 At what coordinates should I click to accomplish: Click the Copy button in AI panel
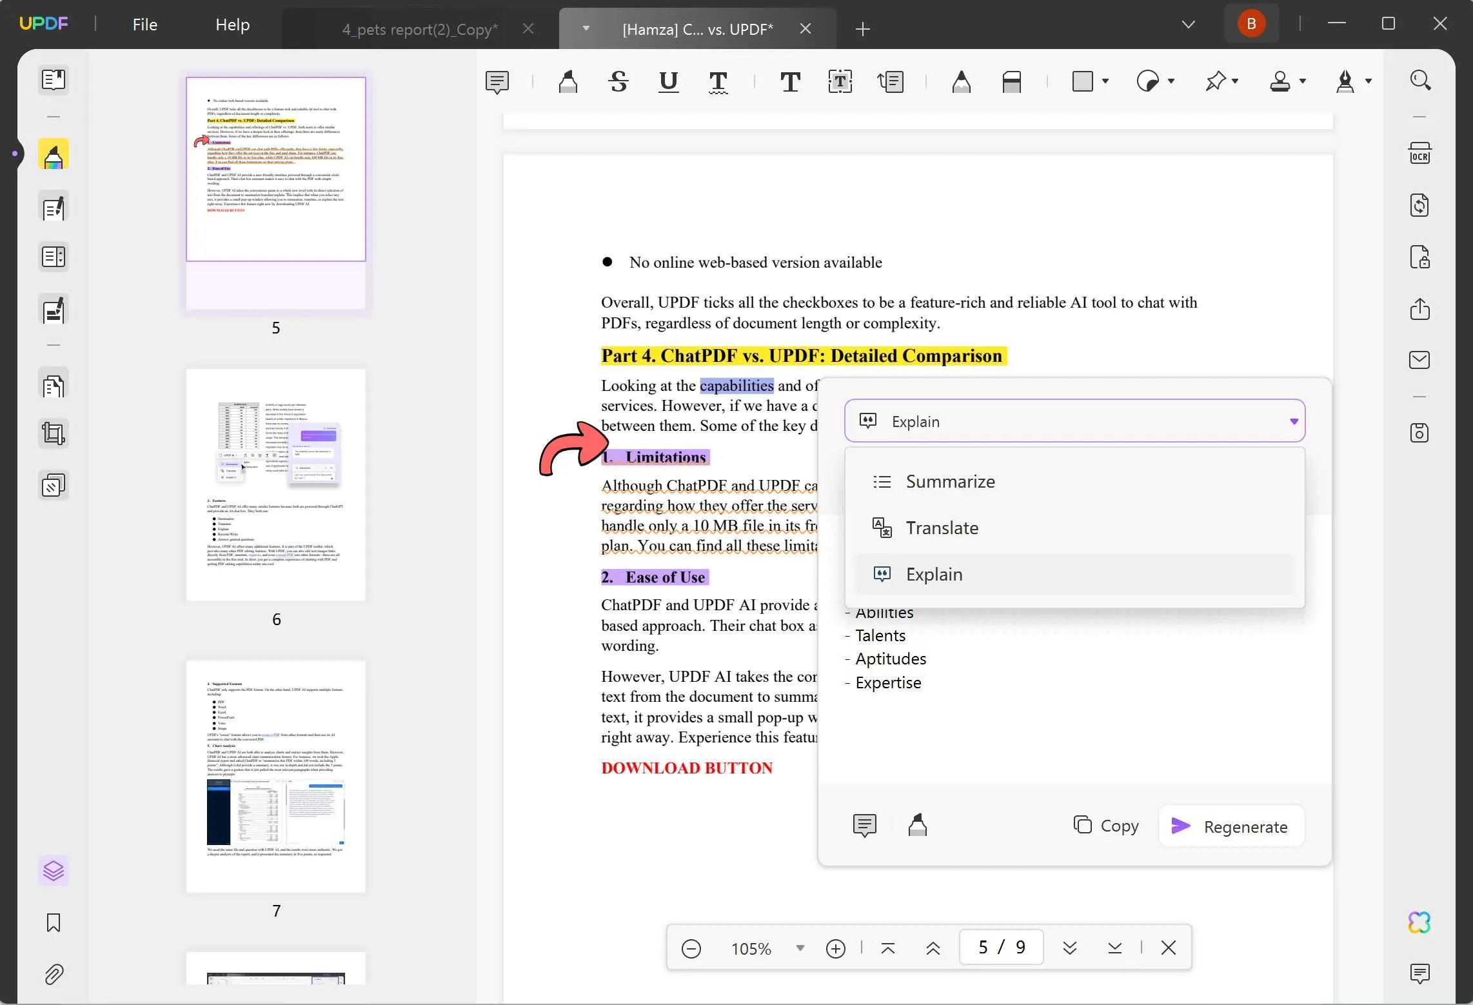[1107, 826]
